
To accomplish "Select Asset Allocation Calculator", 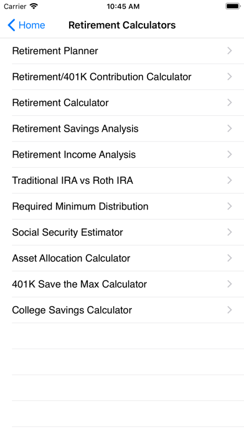I will click(122, 258).
